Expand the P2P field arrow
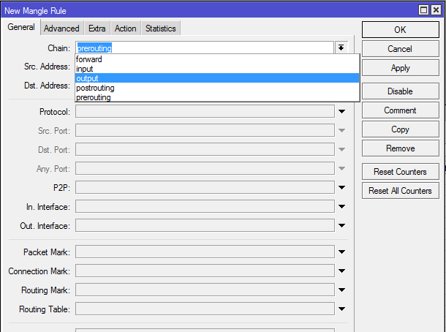 [x=341, y=188]
